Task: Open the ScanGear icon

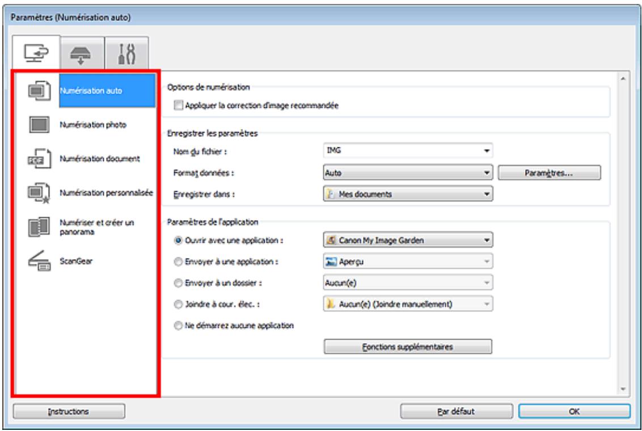Action: 37,263
